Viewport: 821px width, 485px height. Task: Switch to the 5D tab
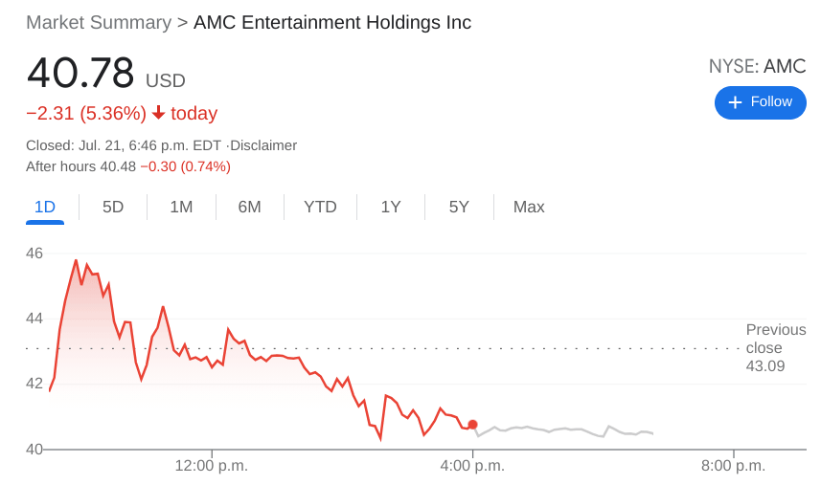coord(113,207)
